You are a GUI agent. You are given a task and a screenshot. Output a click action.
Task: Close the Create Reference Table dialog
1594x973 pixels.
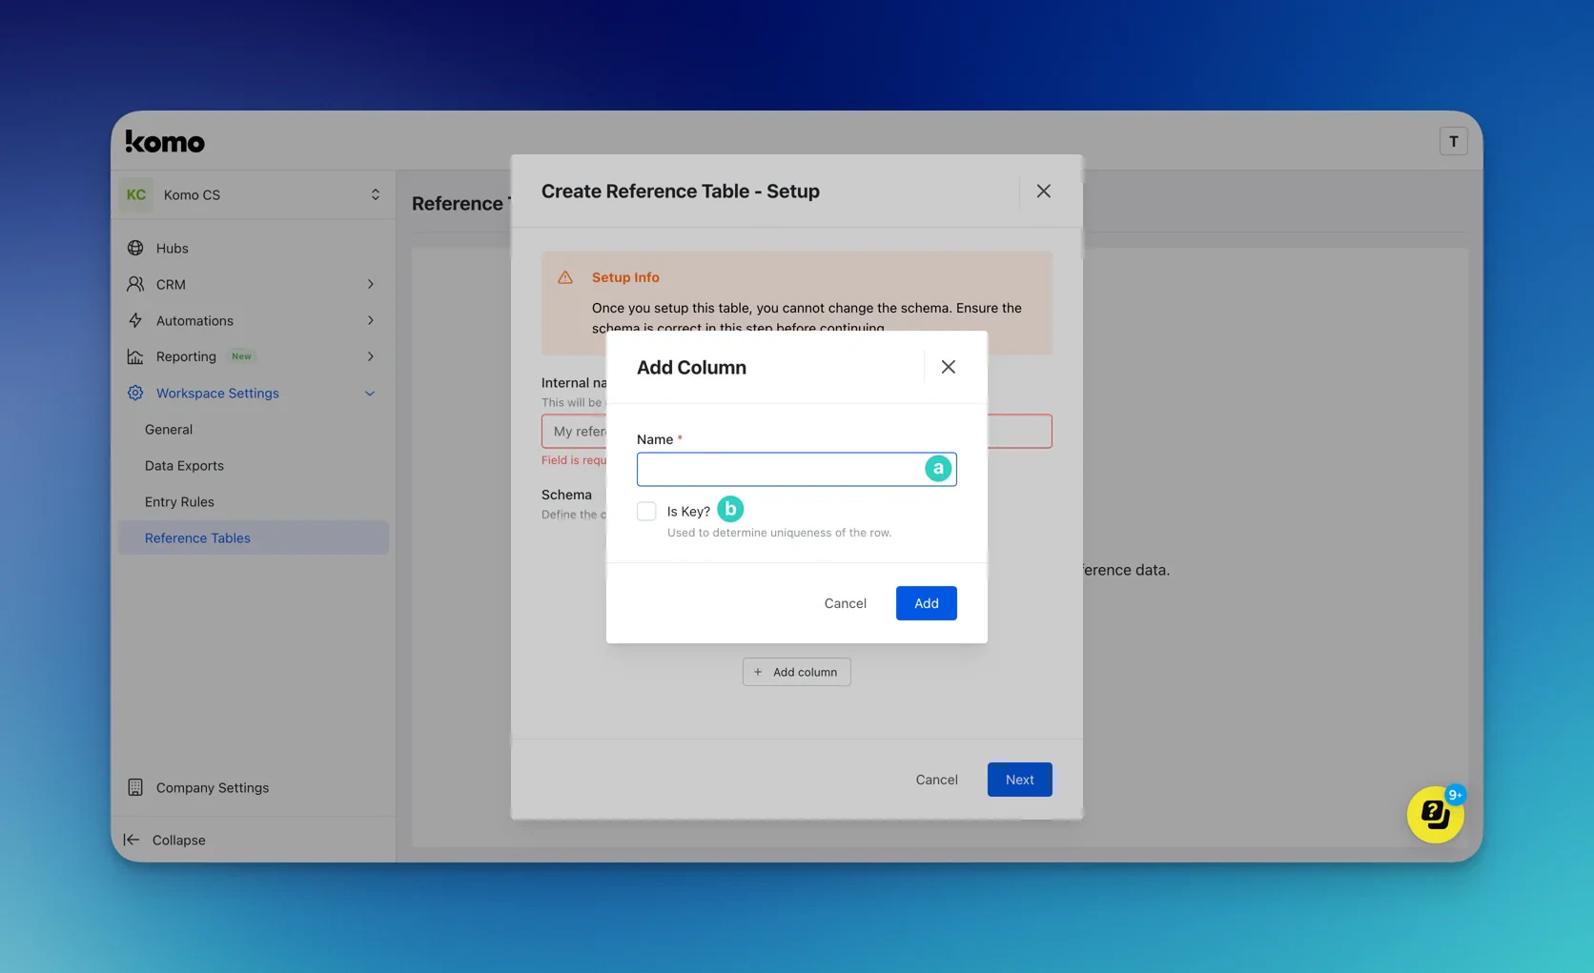pyautogui.click(x=1044, y=192)
